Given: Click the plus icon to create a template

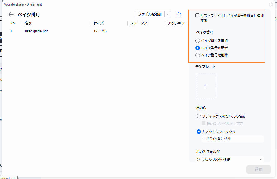Looking at the screenshot, I should (x=206, y=86).
